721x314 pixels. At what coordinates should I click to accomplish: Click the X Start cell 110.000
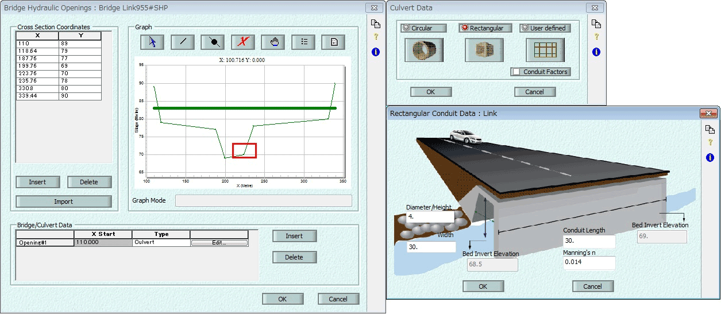point(103,243)
